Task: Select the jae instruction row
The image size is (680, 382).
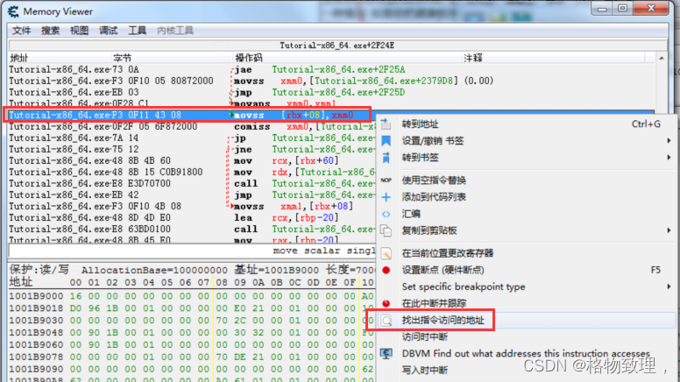Action: 332,70
